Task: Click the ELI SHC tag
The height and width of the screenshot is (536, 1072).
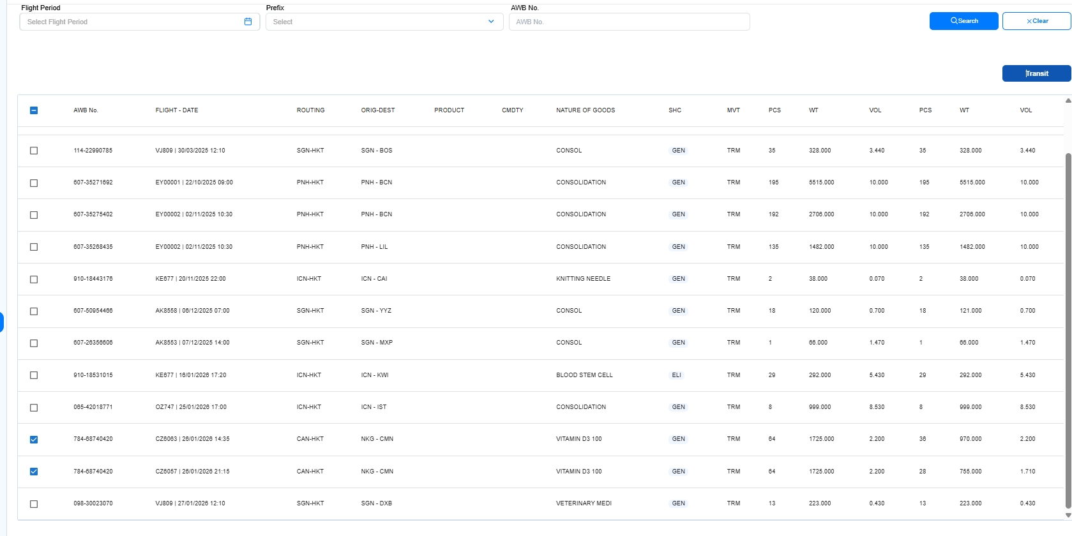Action: [x=676, y=375]
